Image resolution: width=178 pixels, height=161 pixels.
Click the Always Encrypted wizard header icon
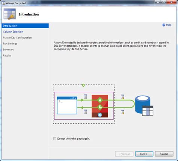[x=10, y=14]
